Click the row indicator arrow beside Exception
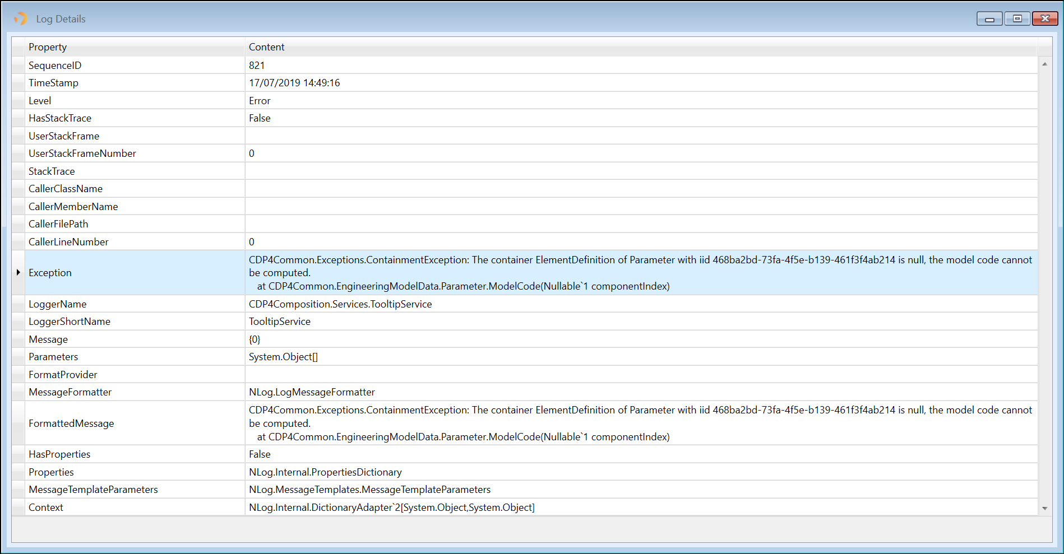The image size is (1064, 554). [x=18, y=272]
